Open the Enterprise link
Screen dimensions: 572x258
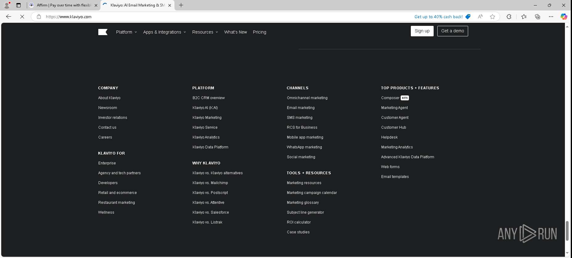pyautogui.click(x=107, y=163)
